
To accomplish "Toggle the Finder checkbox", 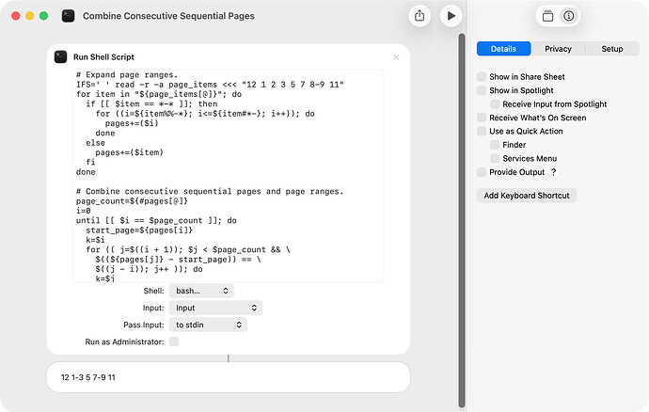I will pos(495,145).
